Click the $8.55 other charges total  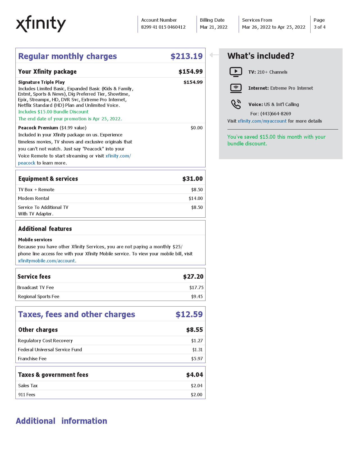194,330
